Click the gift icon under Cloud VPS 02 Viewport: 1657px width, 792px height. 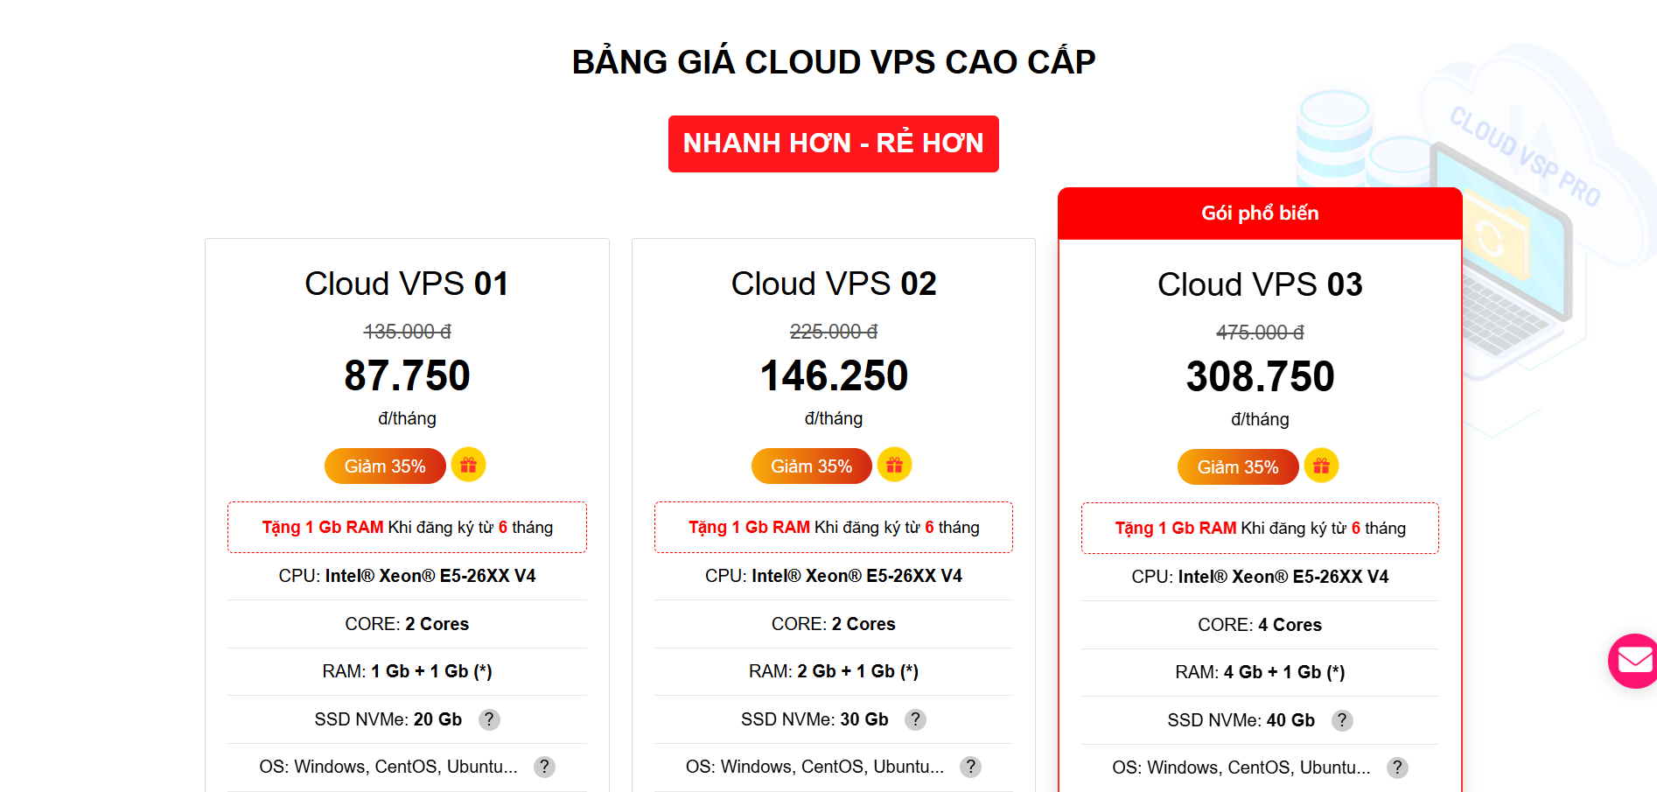[x=894, y=465]
